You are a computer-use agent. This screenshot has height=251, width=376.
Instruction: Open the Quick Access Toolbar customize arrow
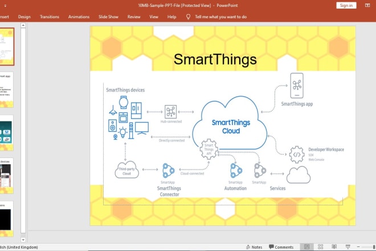click(x=5, y=6)
